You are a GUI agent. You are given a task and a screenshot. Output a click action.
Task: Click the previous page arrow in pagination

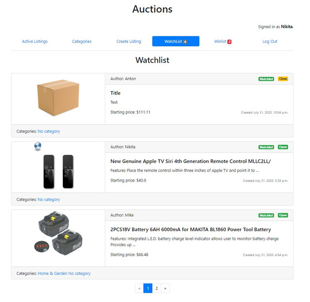click(139, 288)
